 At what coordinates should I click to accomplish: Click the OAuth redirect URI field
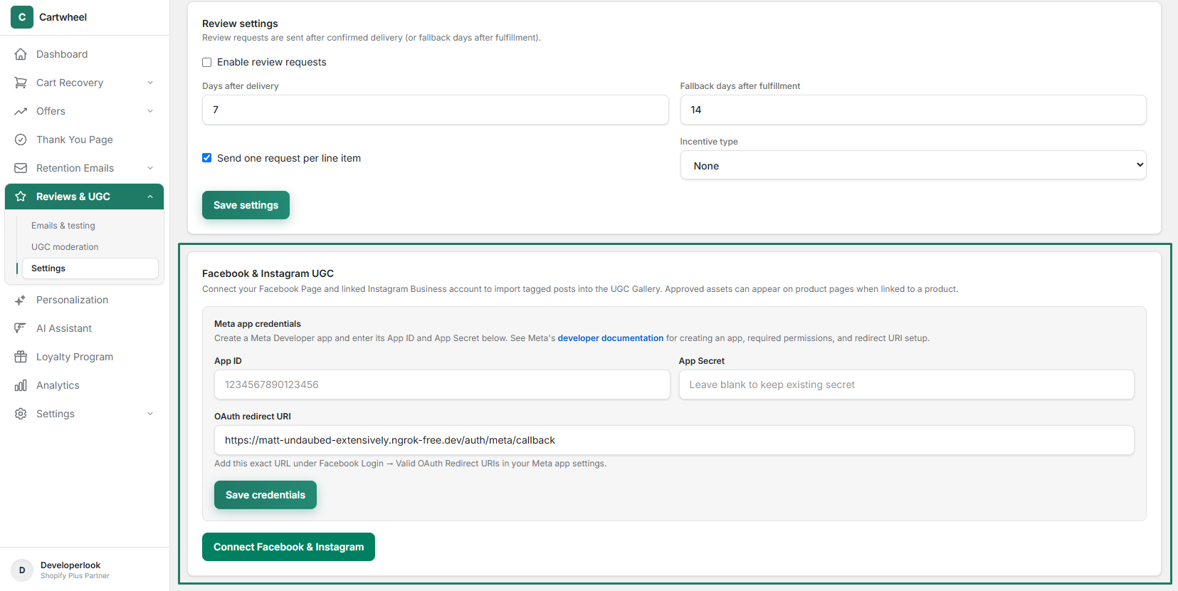[x=674, y=440]
